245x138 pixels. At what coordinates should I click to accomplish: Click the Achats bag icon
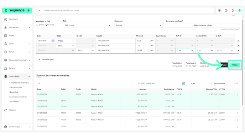[x=6, y=52]
